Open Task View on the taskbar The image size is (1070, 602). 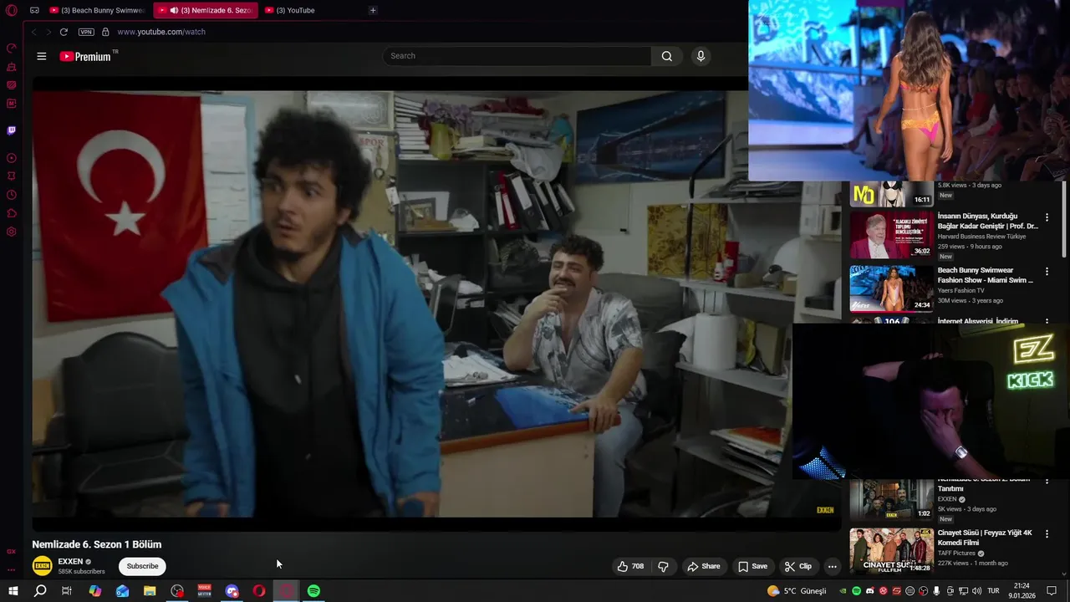click(x=67, y=591)
